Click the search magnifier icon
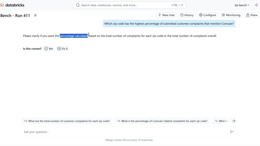The height and width of the screenshot is (146, 260). pyautogui.click(x=78, y=5)
